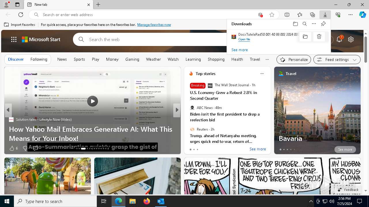Close the New tab tab
Viewport: 369px width, 207px height.
pyautogui.click(x=89, y=5)
